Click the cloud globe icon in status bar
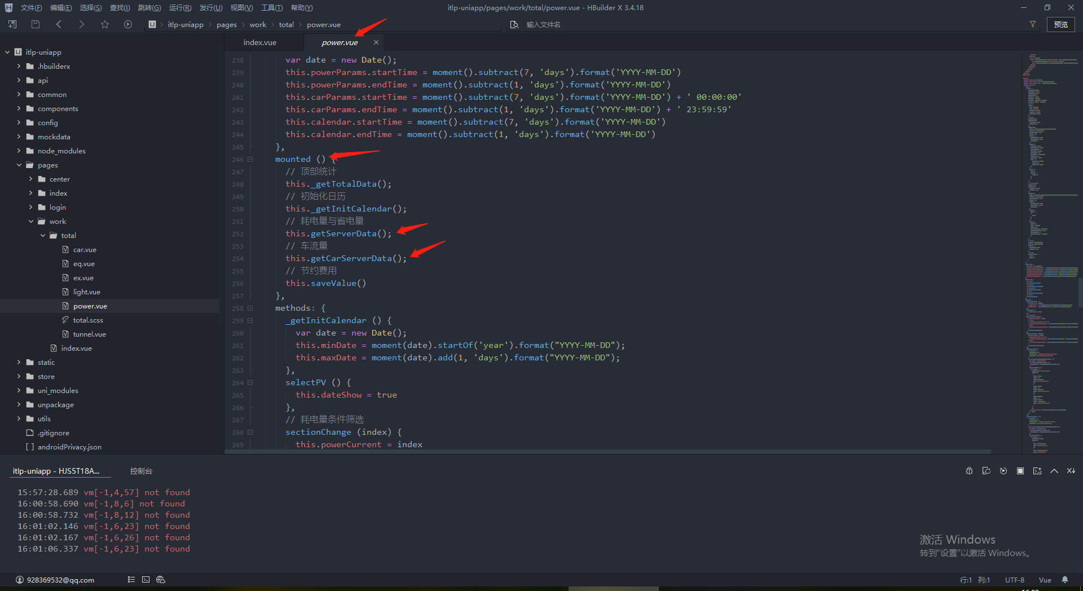 [161, 580]
